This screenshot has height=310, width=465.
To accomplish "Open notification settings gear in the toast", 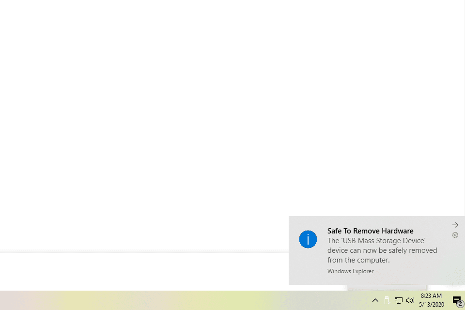I will (455, 235).
